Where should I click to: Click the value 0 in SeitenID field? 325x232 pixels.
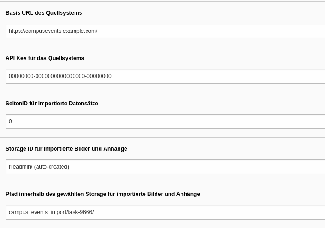point(10,122)
